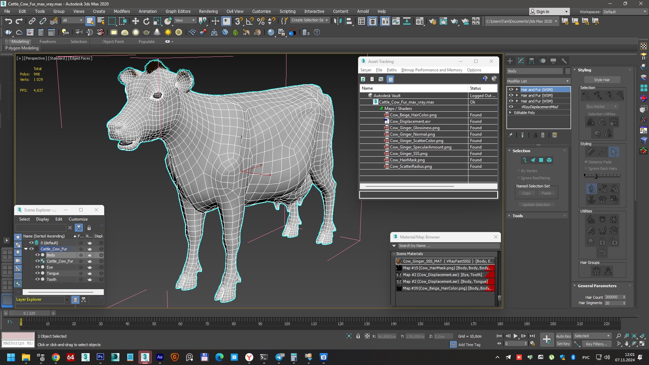Image resolution: width=649 pixels, height=365 pixels.
Task: Enable the By Vertex checkbox
Action: 518,171
